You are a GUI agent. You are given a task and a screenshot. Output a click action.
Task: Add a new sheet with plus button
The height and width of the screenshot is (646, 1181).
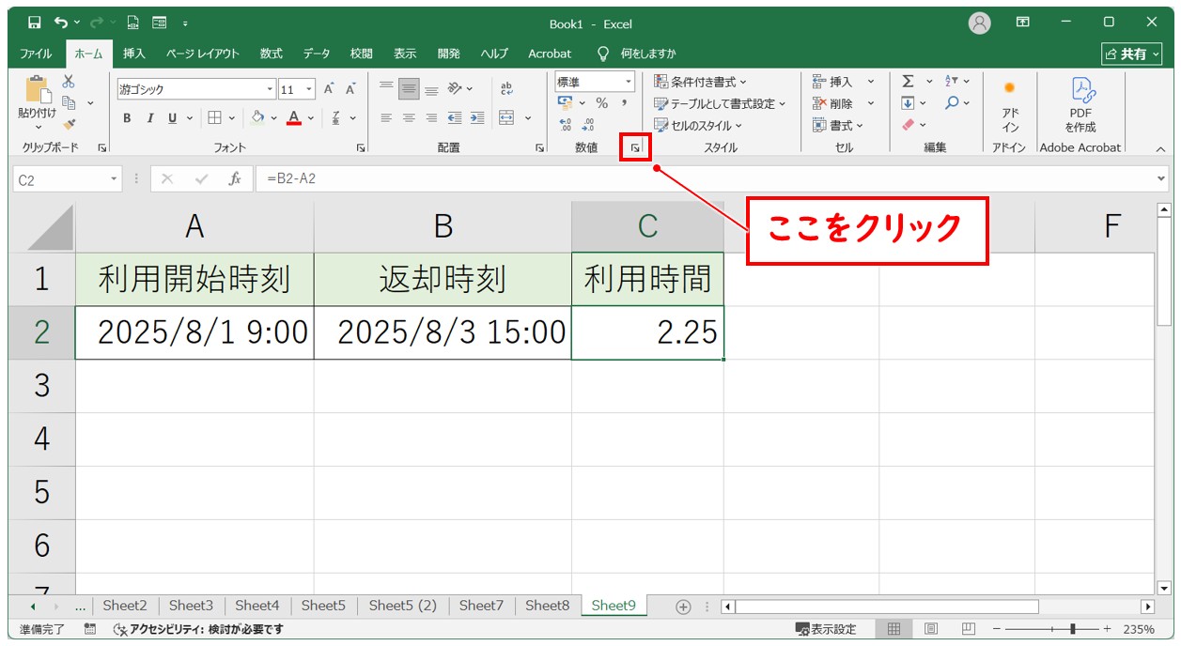[684, 607]
